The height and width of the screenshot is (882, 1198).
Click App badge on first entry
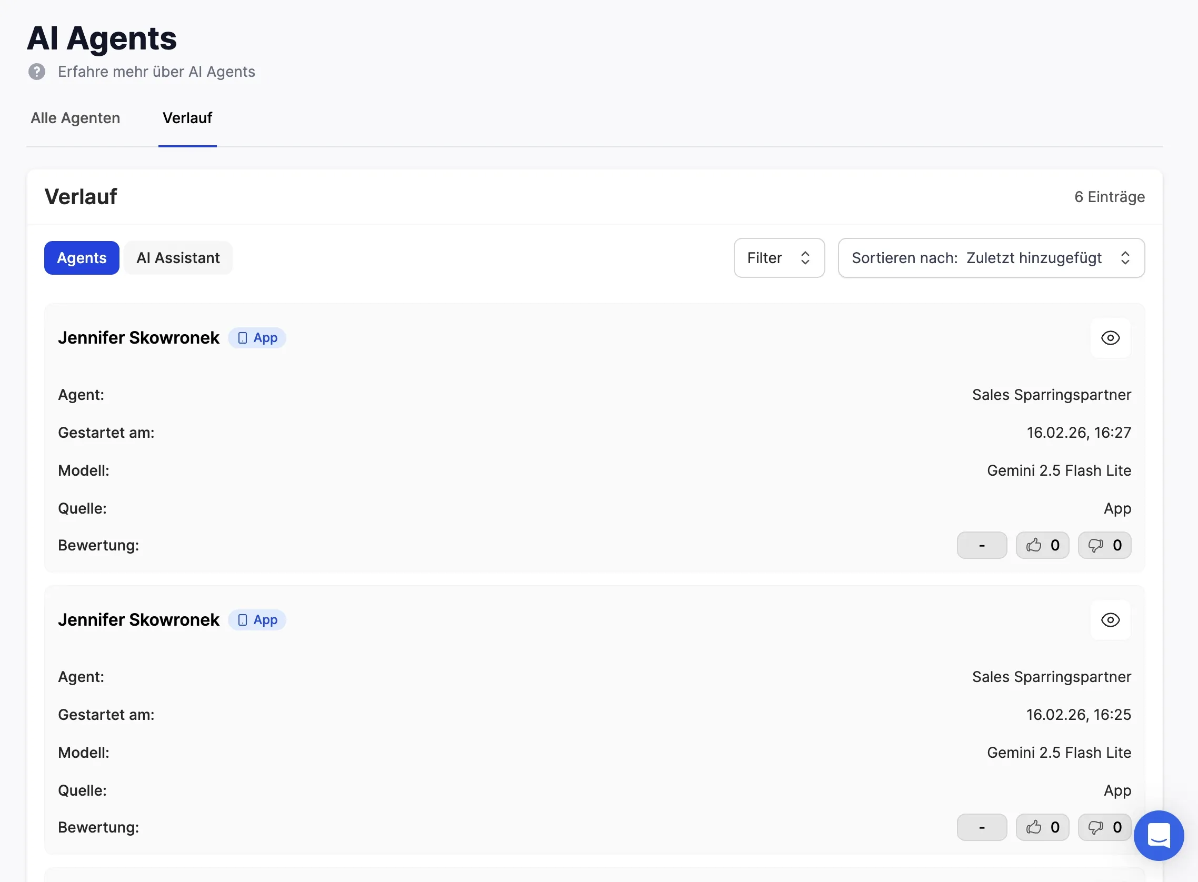pyautogui.click(x=257, y=338)
